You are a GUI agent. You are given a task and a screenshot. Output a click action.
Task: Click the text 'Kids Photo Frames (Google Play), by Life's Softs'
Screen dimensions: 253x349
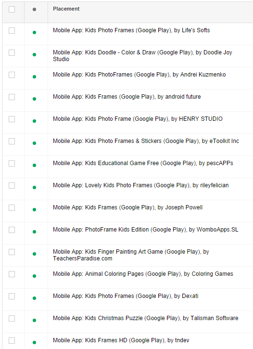click(x=147, y=30)
